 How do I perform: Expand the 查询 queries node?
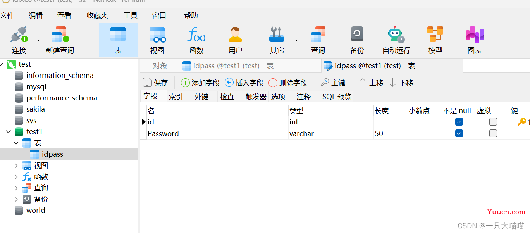point(16,188)
